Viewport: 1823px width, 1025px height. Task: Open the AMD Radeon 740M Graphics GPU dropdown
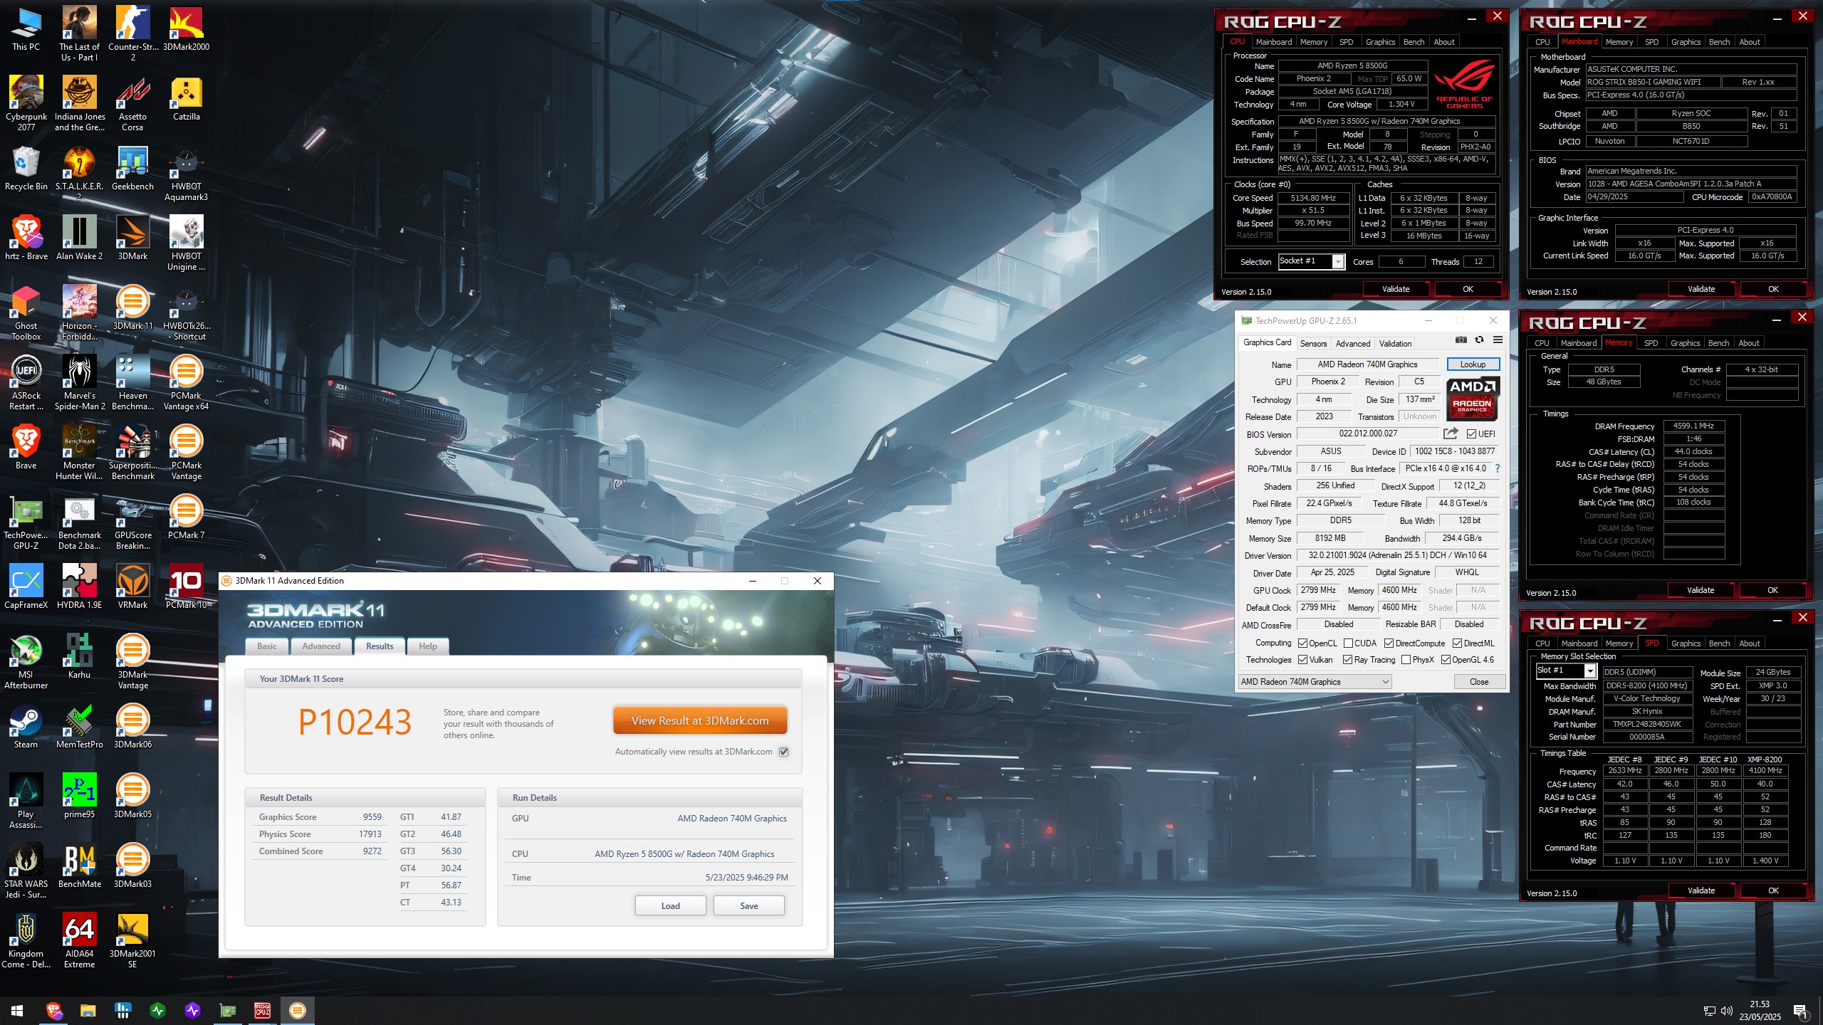click(x=1315, y=682)
